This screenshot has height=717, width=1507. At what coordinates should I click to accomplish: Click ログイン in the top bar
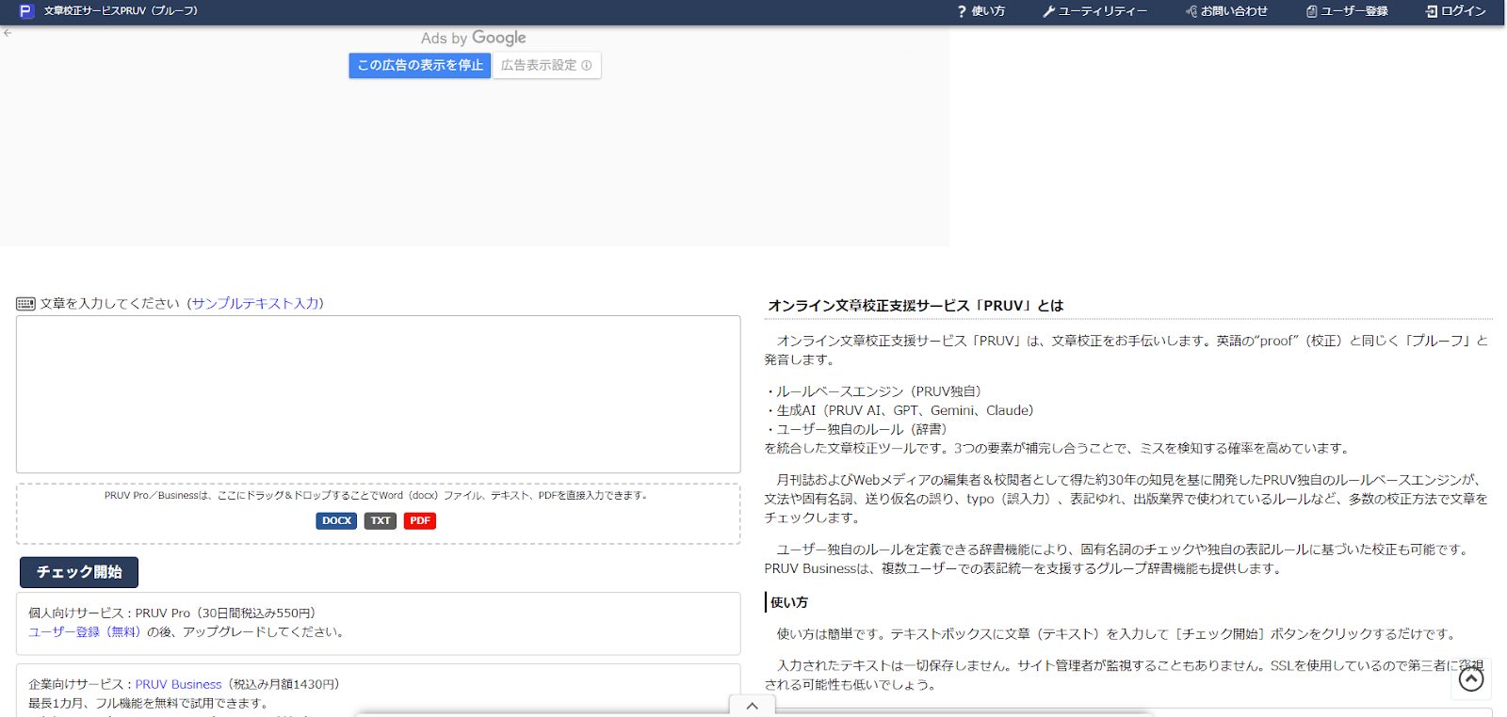1456,11
